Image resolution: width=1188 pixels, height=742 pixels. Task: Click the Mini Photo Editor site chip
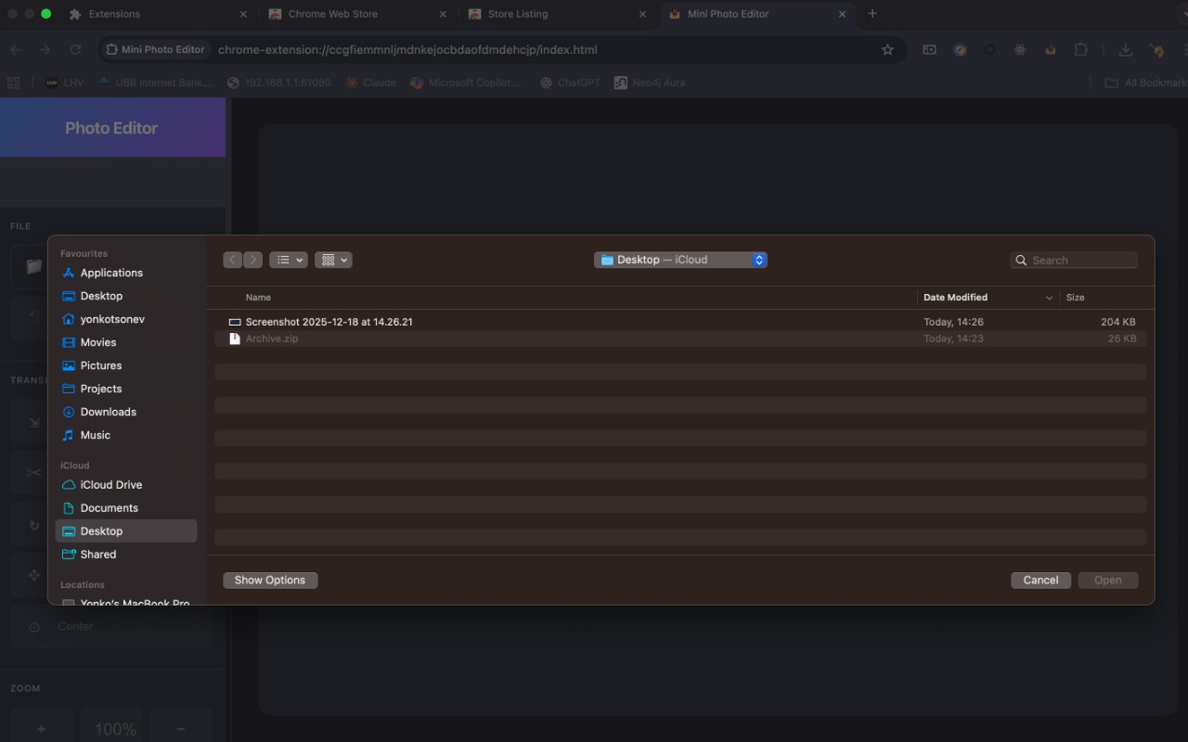[155, 50]
